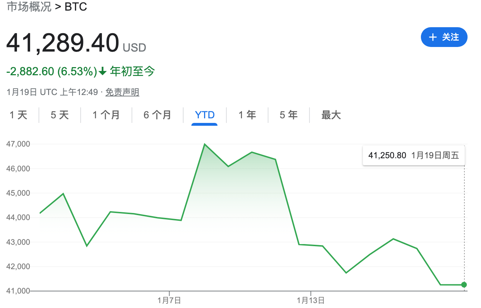Image resolution: width=481 pixels, height=308 pixels.
Task: Choose the 6 个月 range tab
Action: click(x=157, y=115)
